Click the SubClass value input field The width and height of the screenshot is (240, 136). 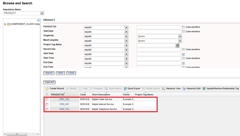coord(159,32)
